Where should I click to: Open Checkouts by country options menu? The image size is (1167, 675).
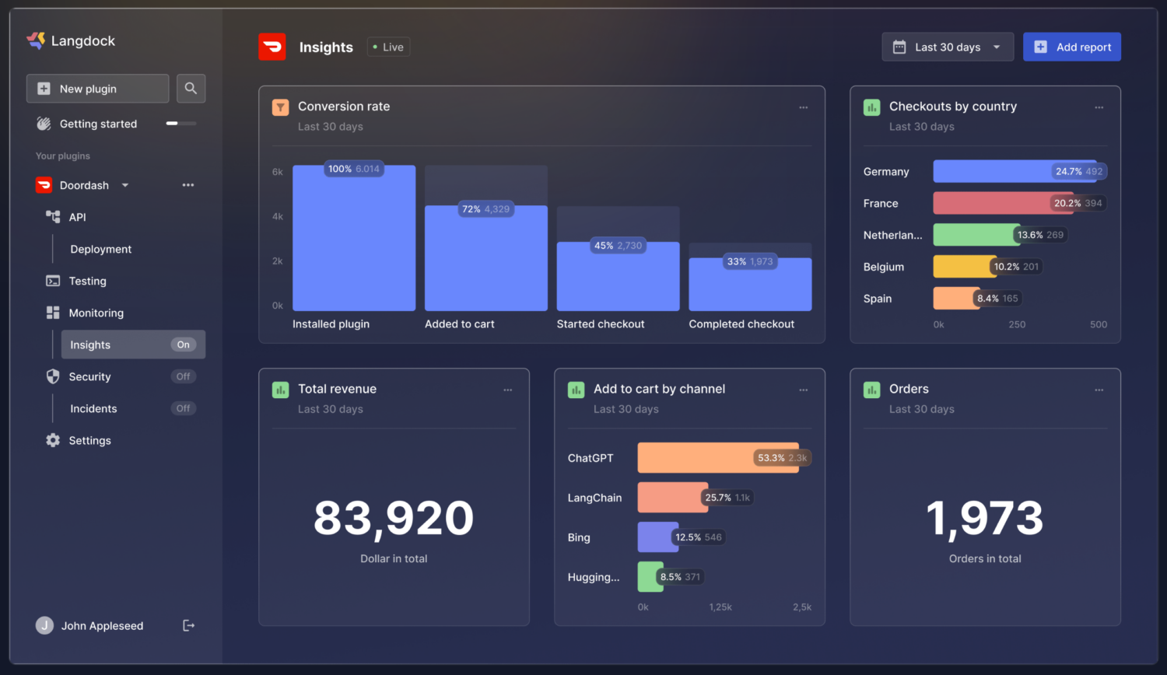pyautogui.click(x=1099, y=107)
